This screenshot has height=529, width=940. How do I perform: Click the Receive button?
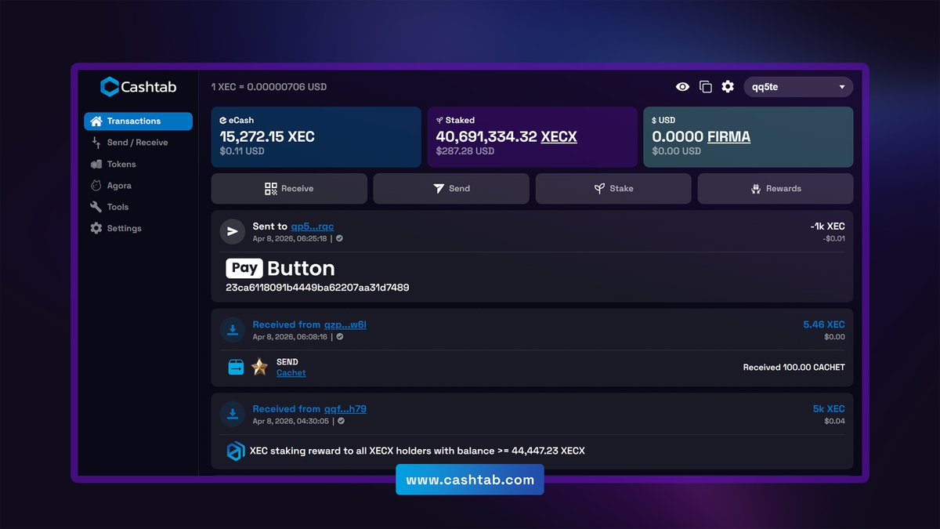pyautogui.click(x=289, y=189)
